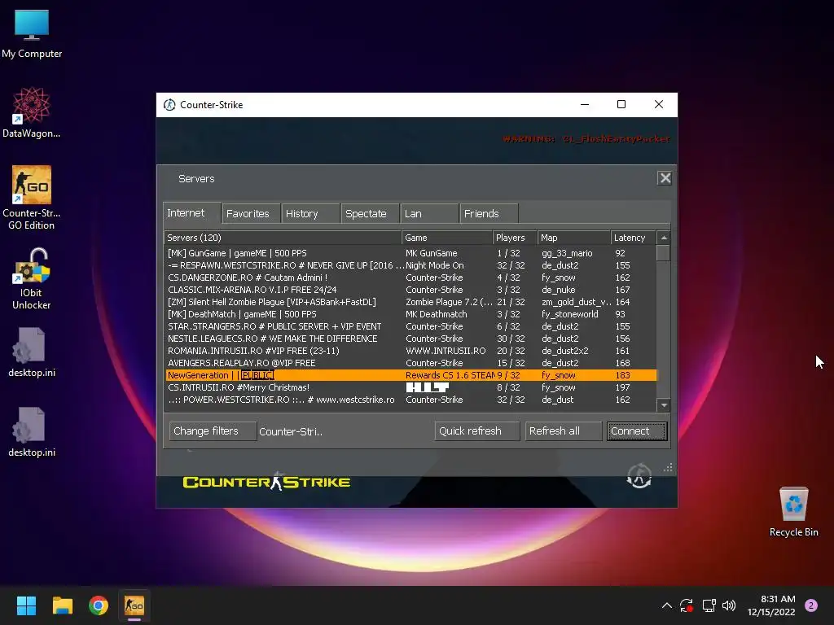The image size is (834, 625).
Task: Select NESTLE.LEAGUECS.RO server row
Action: [x=410, y=339]
